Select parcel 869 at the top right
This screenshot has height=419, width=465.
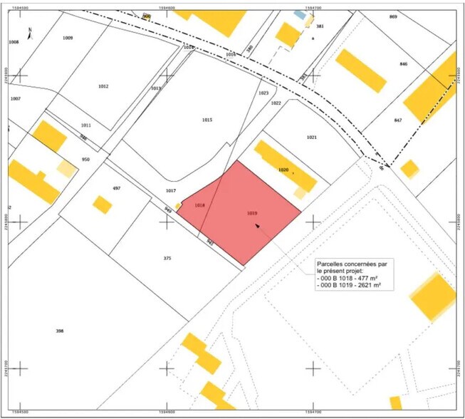[393, 16]
